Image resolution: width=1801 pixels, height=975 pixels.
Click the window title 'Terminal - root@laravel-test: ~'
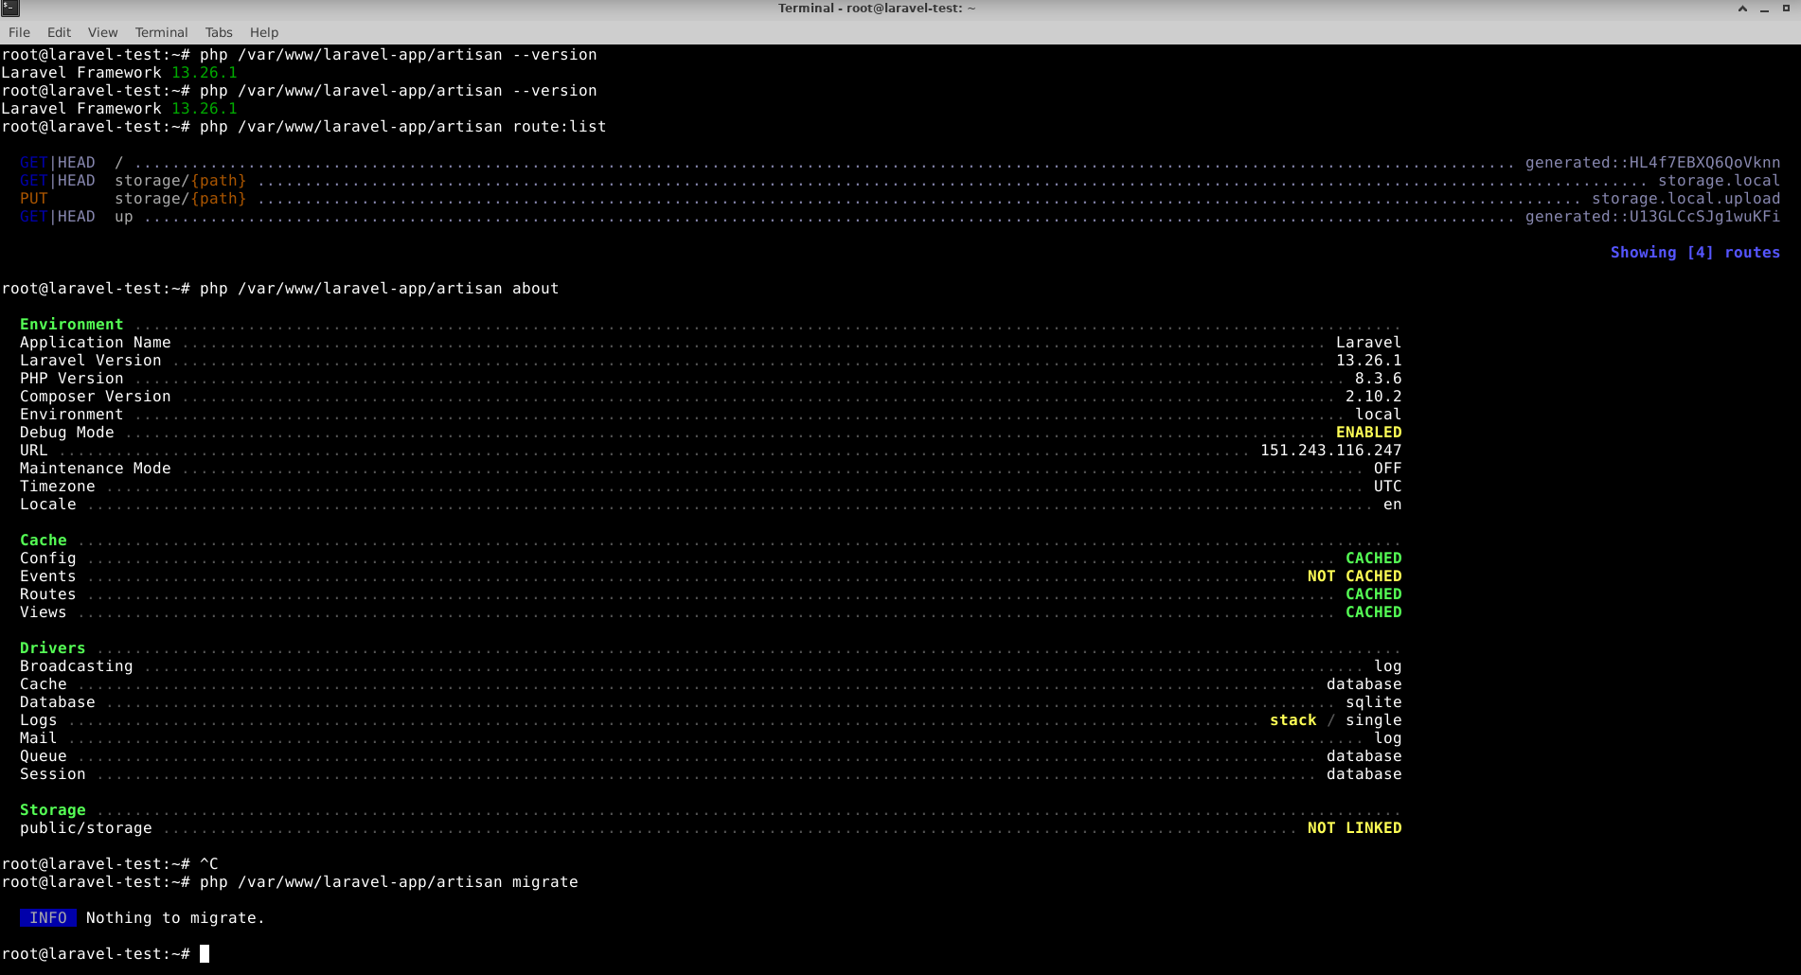877,9
